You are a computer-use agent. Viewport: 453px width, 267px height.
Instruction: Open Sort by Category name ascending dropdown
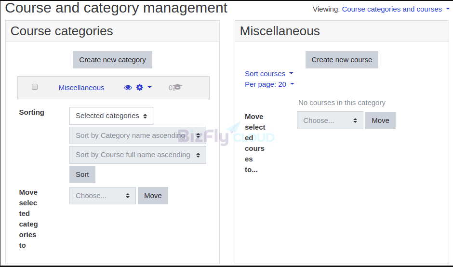tap(138, 135)
